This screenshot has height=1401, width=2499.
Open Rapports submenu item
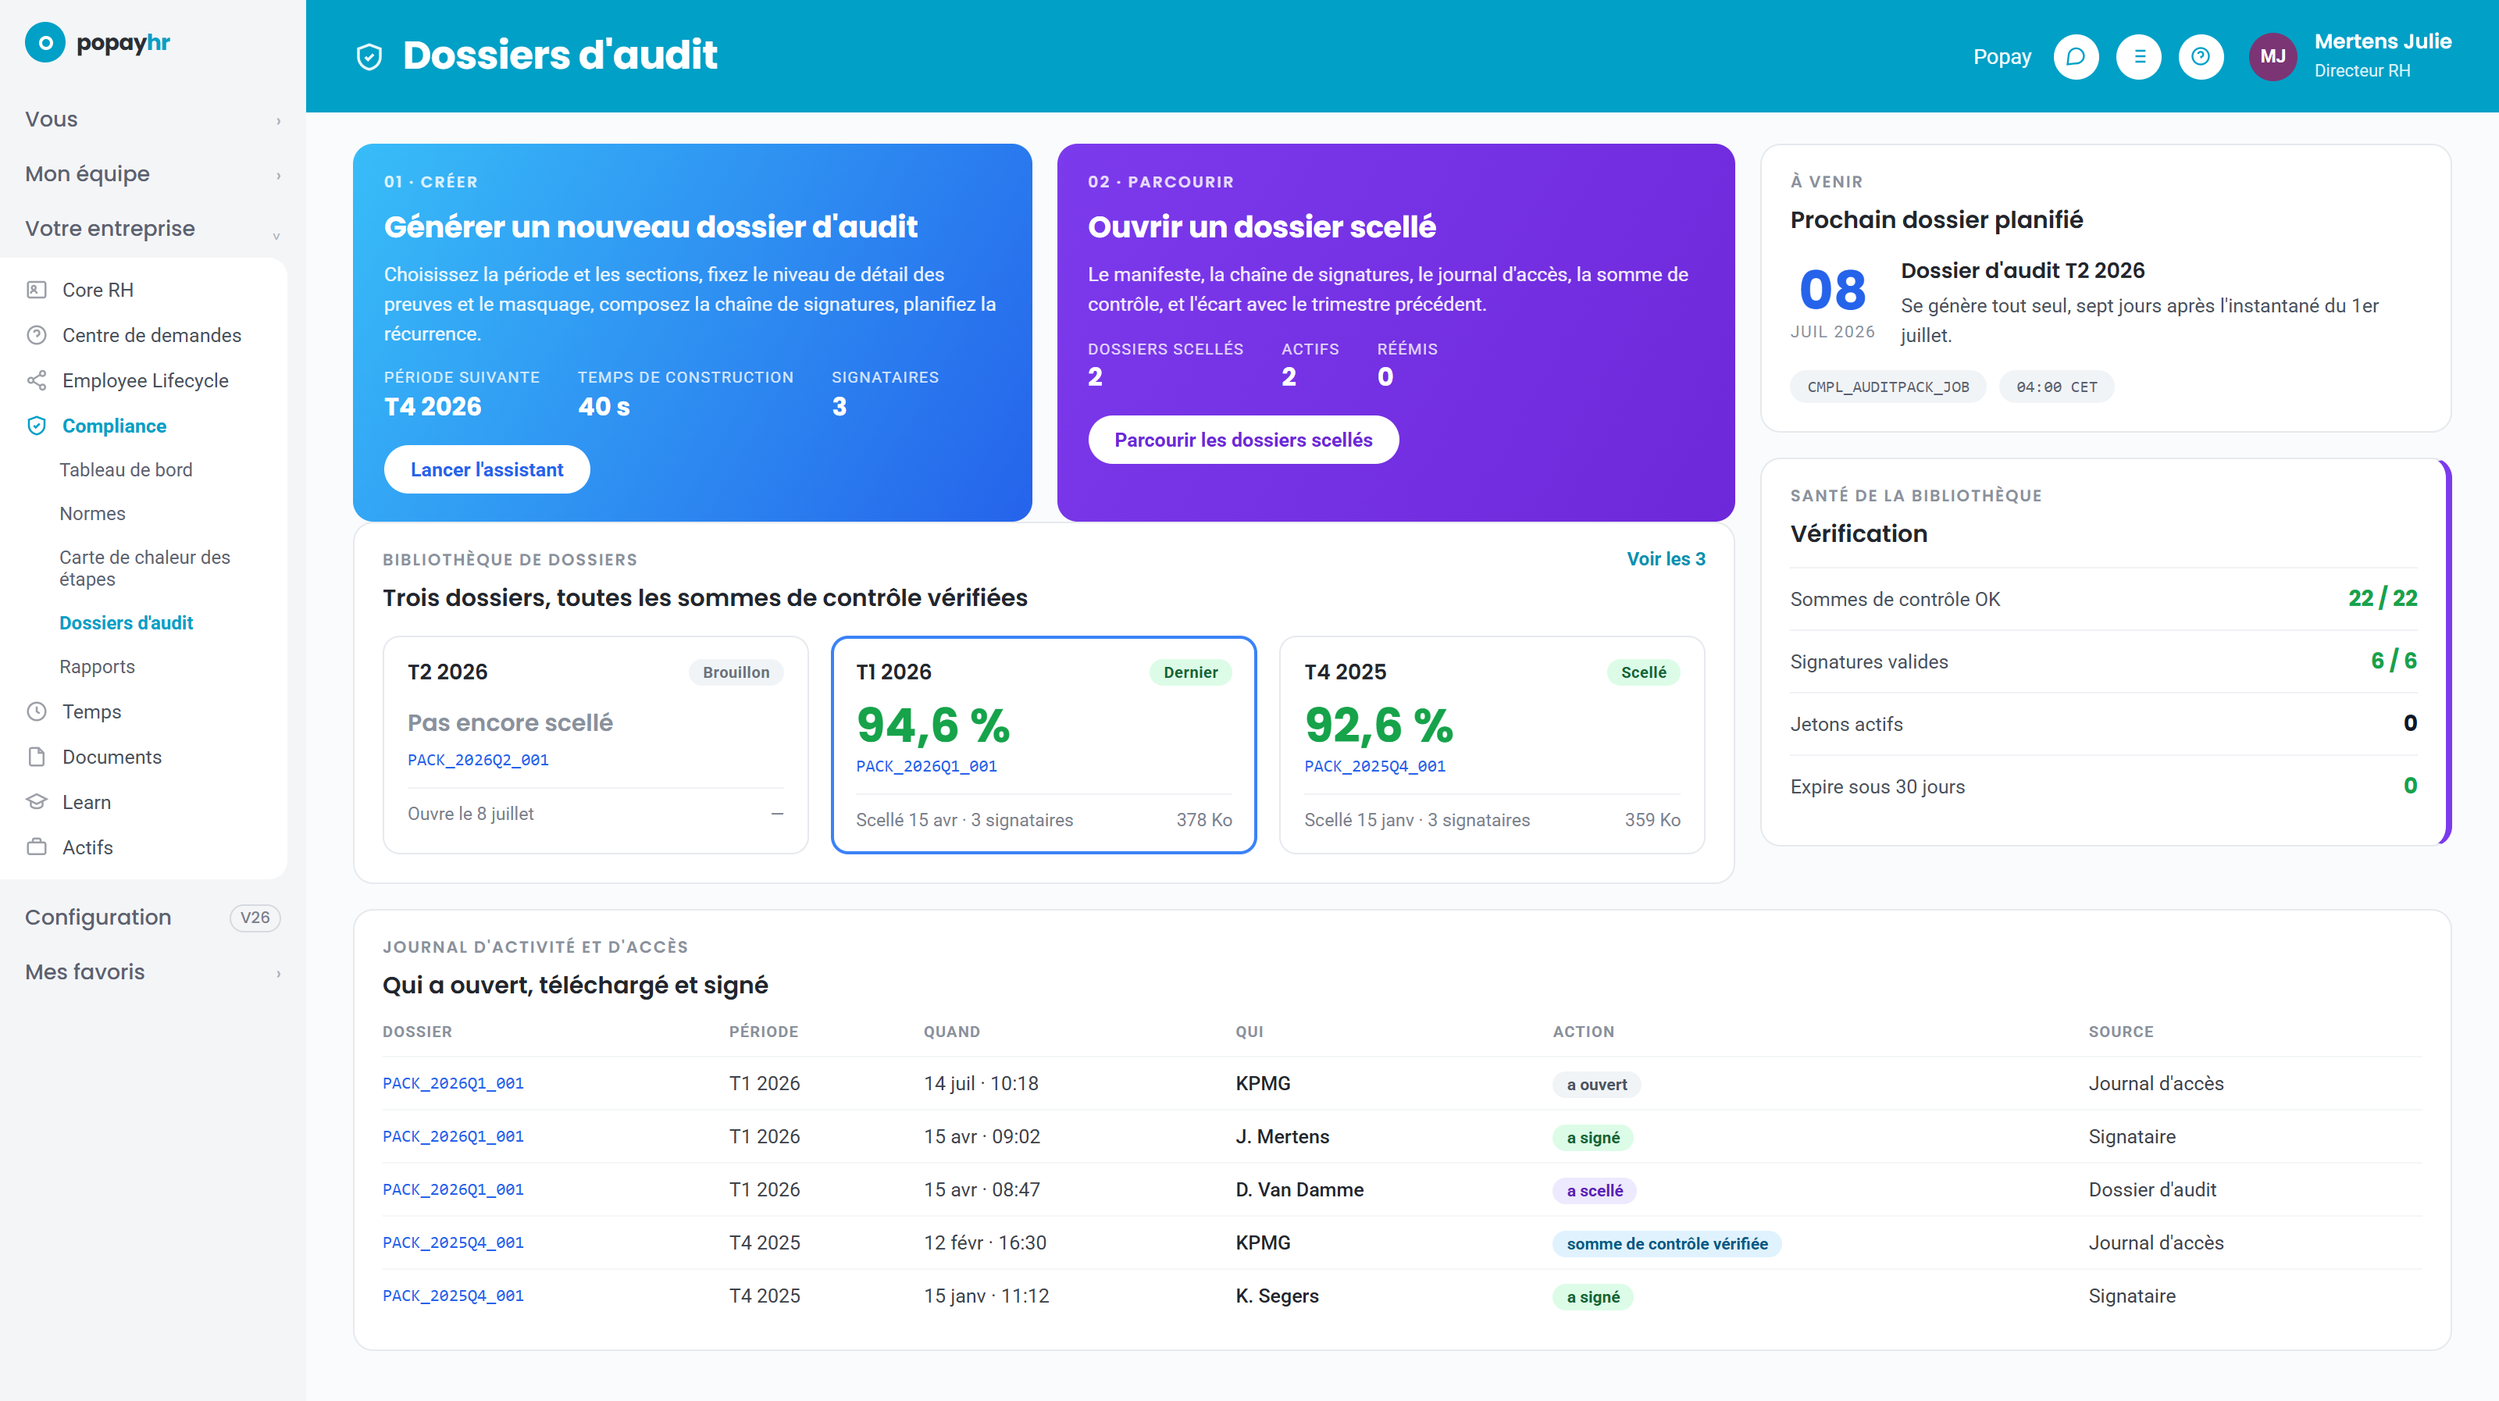tap(97, 667)
